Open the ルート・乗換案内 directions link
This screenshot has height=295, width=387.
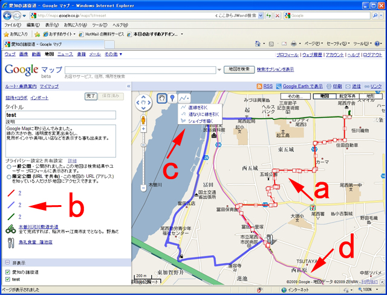coord(21,86)
